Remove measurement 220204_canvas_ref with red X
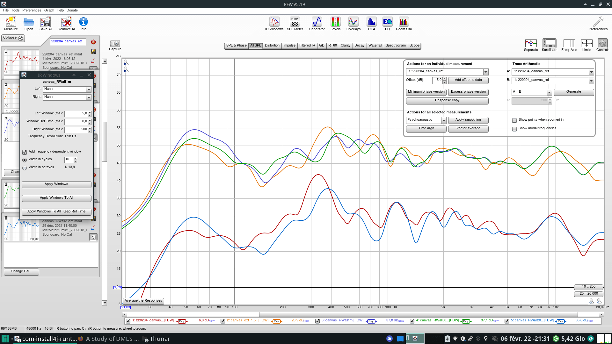 [93, 42]
